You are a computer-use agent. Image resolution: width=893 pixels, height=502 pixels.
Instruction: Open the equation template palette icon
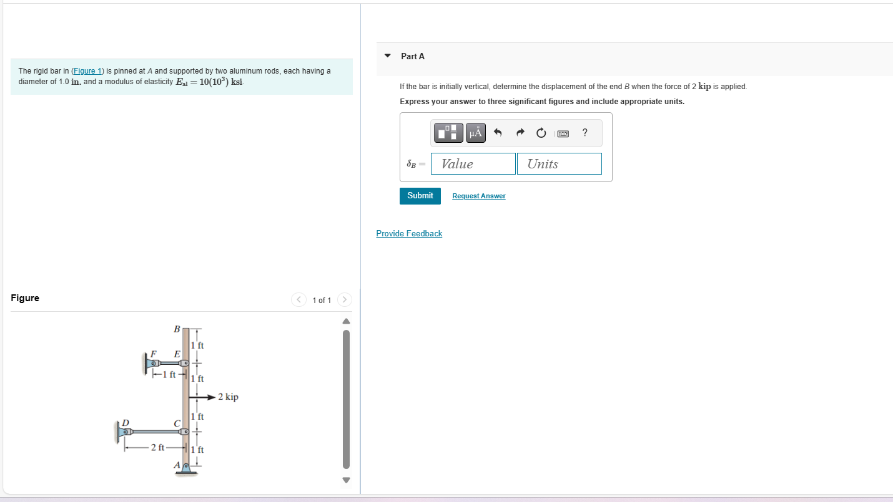[x=448, y=132]
